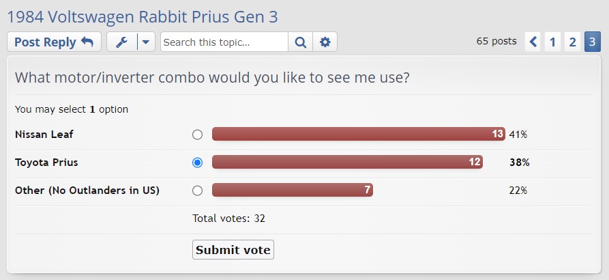The height and width of the screenshot is (280, 609).
Task: Click current page 3 button
Action: tap(593, 42)
